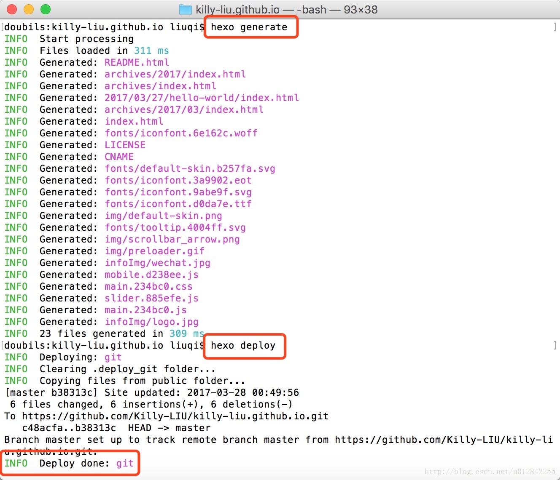Click 'img/default-skin.png' file name
The image size is (560, 480).
coord(164,216)
